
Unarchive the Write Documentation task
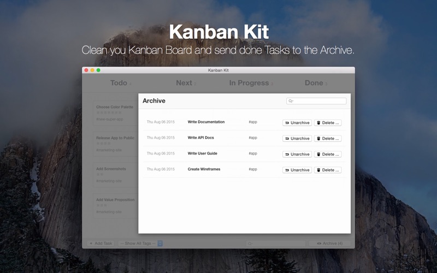point(297,123)
